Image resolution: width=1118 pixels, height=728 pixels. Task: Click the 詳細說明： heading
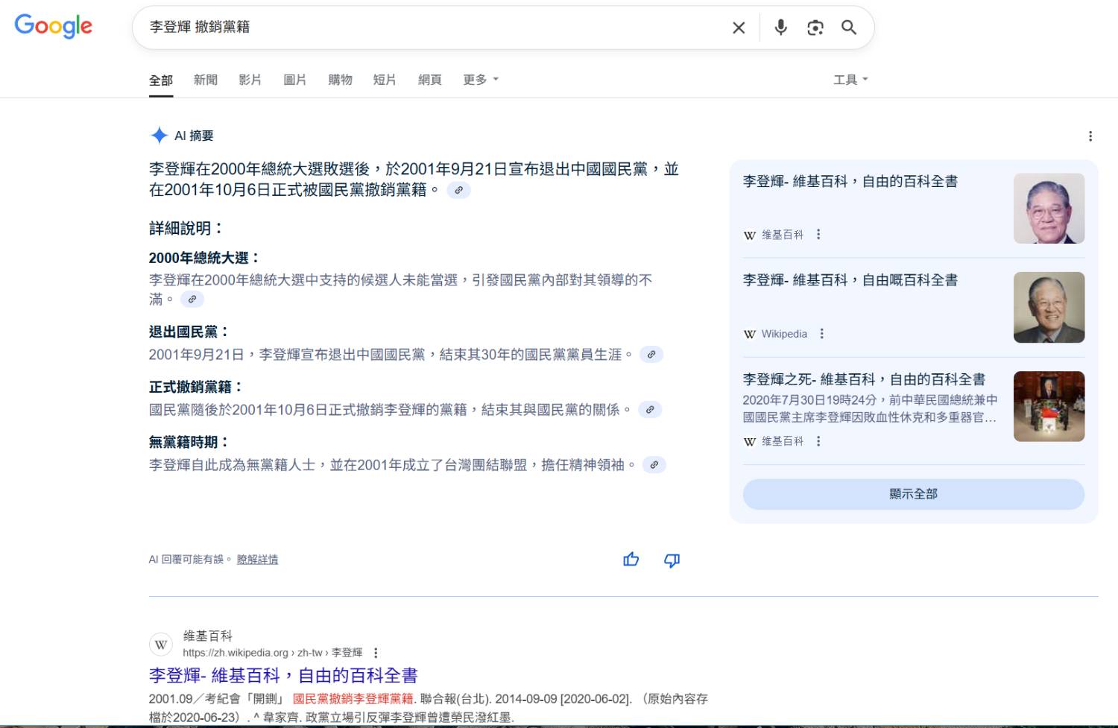click(186, 228)
